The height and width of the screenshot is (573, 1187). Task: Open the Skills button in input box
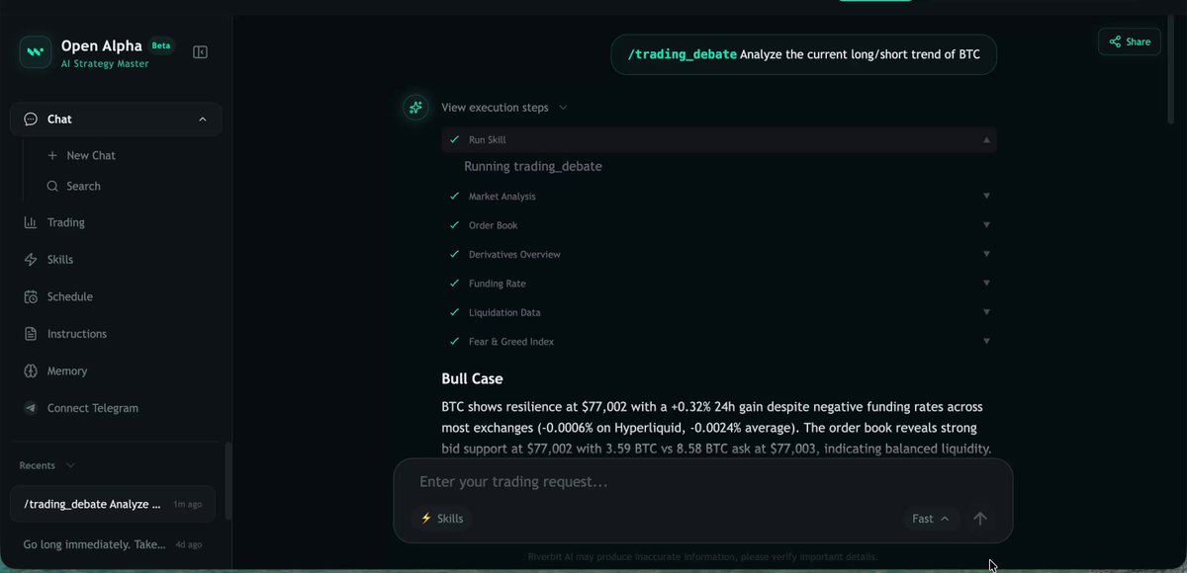click(441, 519)
